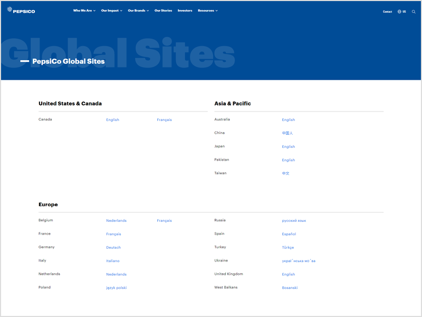Click the Russia country label
The width and height of the screenshot is (422, 317).
(220, 220)
